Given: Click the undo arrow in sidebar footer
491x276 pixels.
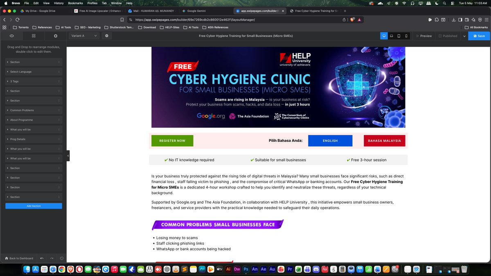Looking at the screenshot, I should coord(42,258).
